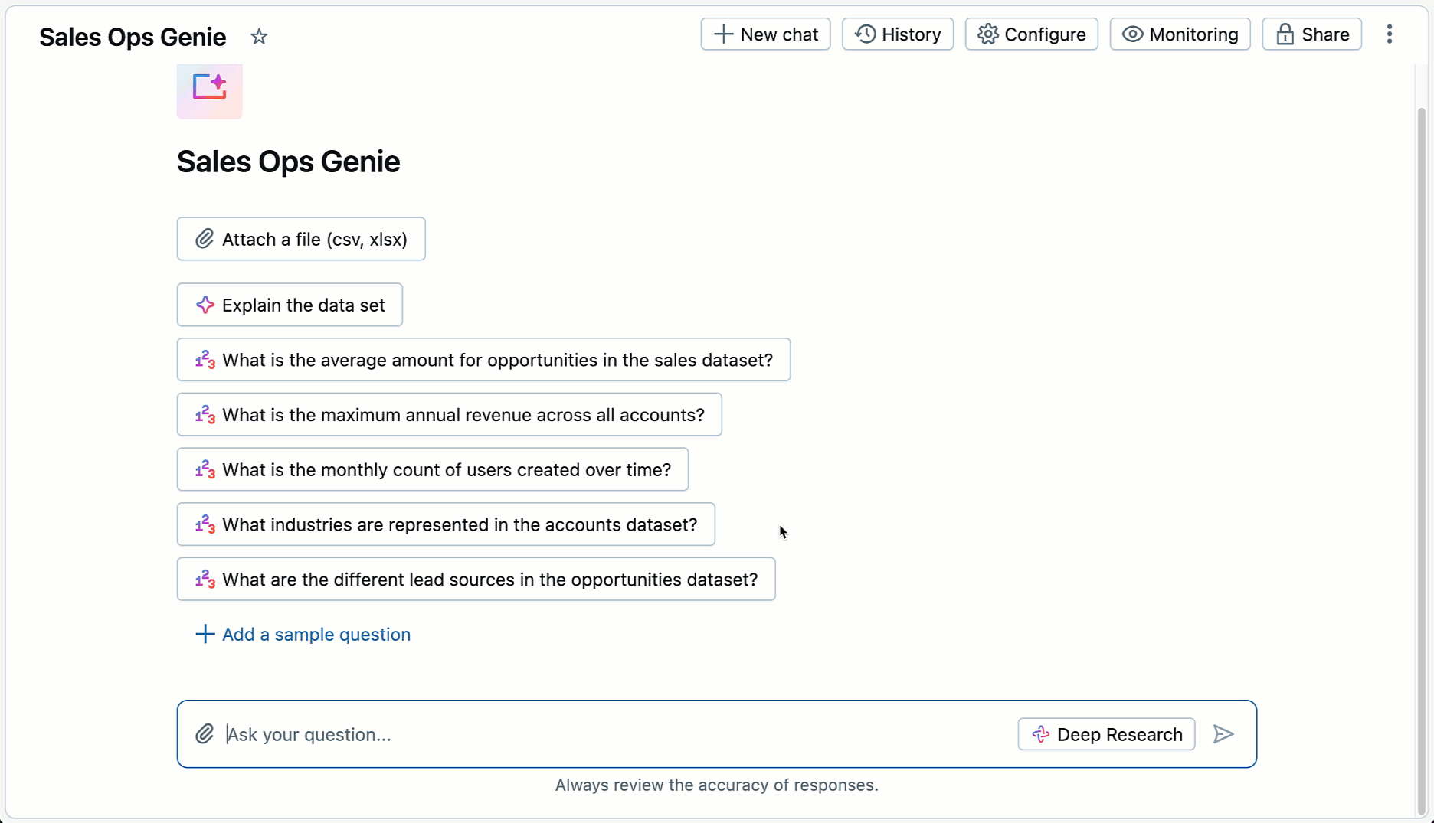Open the three-dot overflow menu
1434x823 pixels.
click(x=1390, y=34)
